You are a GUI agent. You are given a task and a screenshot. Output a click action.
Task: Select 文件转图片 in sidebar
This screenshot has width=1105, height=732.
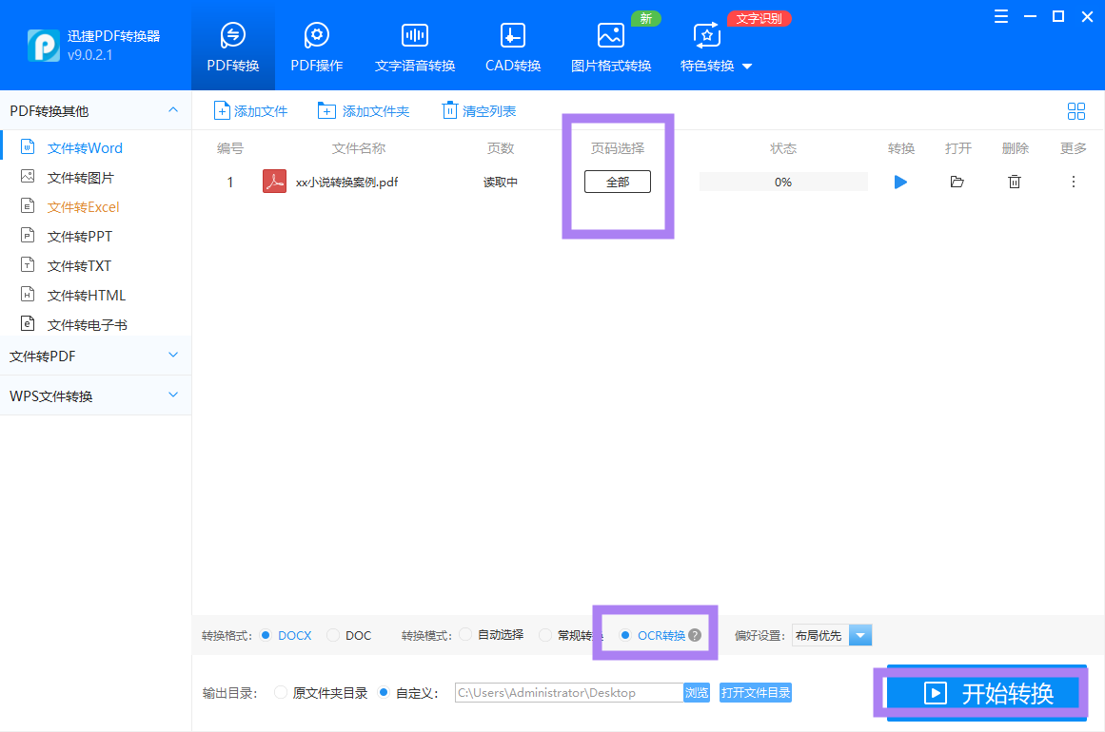(x=80, y=178)
